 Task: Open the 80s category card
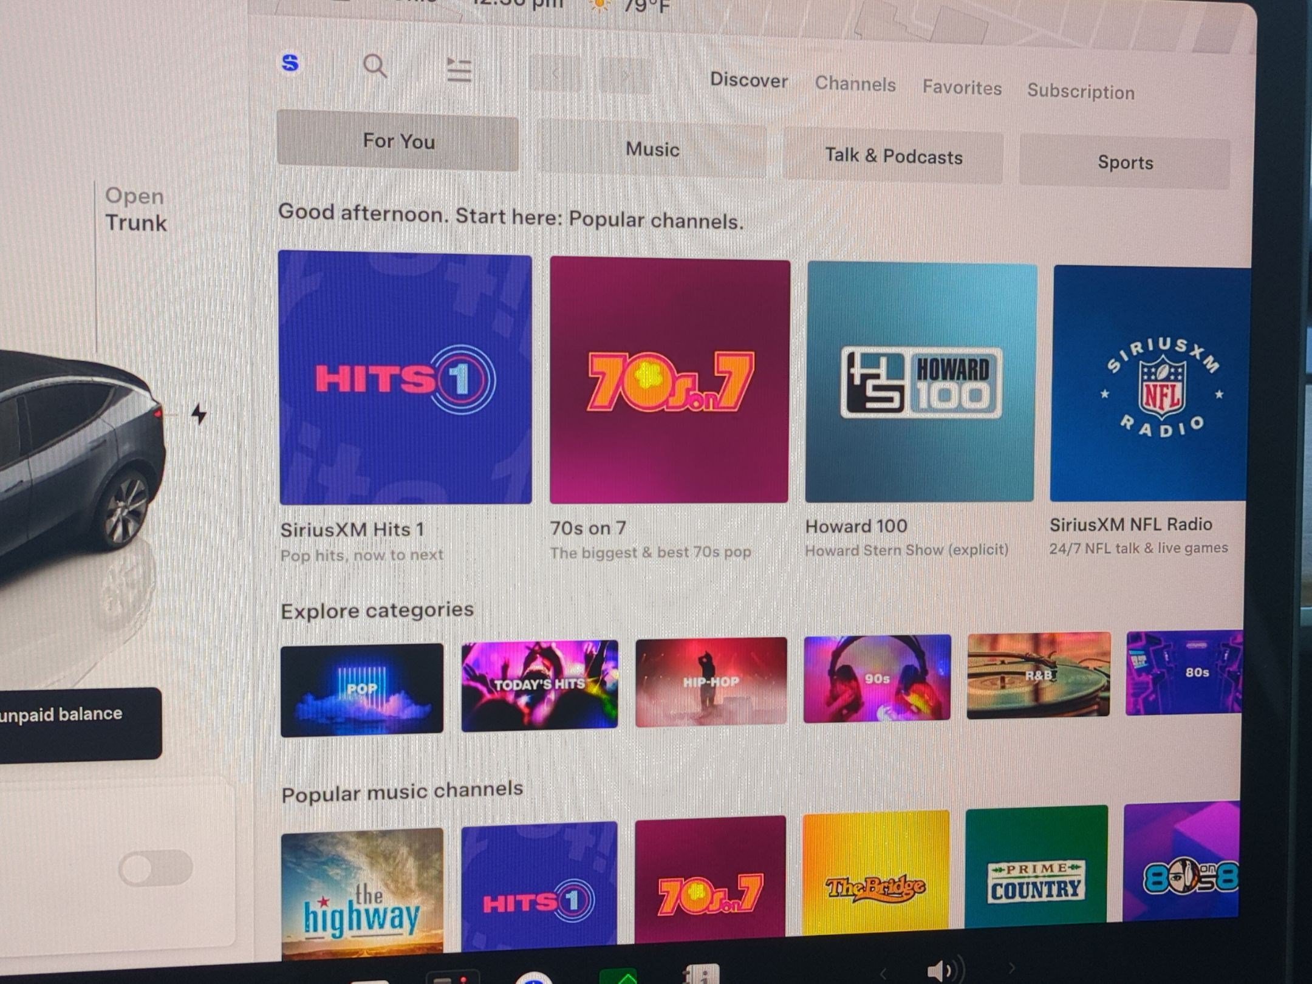click(1184, 672)
